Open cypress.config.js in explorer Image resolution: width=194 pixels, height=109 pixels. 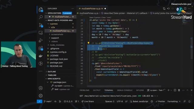(58, 52)
